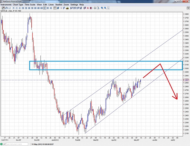
Task: Enable the crosshair cursor tool
Action: (55, 8)
